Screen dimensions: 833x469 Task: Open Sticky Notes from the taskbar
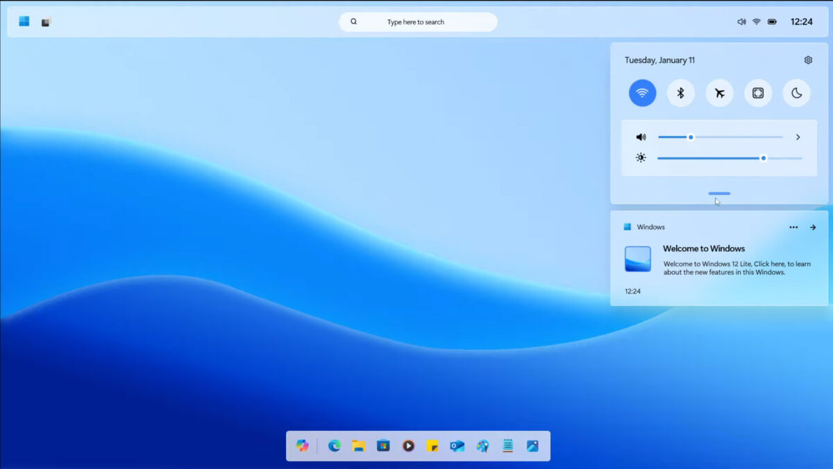[433, 446]
